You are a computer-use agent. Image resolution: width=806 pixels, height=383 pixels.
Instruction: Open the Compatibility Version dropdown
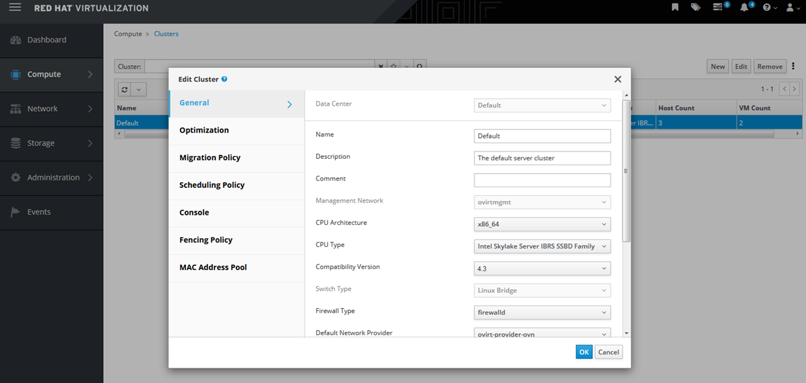[x=542, y=269]
